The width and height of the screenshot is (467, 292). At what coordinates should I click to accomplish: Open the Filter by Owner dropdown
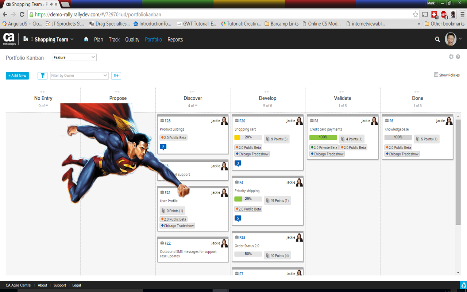[x=79, y=76]
